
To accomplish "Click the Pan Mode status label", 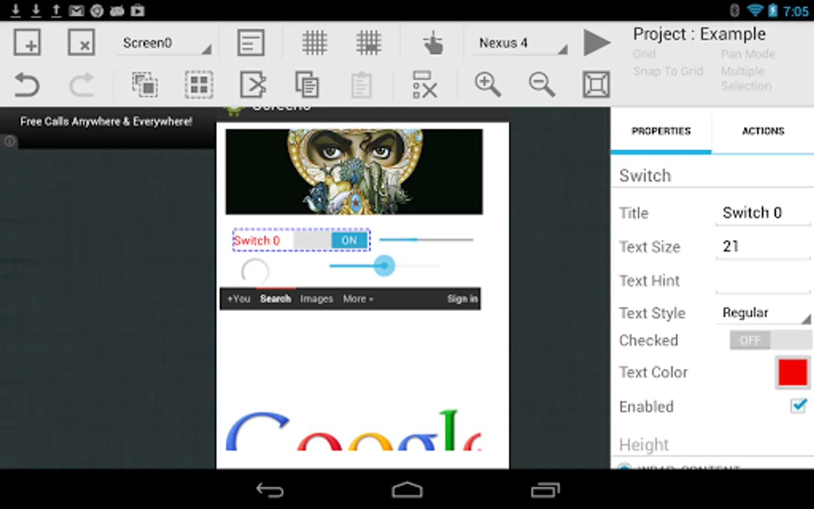I will tap(748, 54).
